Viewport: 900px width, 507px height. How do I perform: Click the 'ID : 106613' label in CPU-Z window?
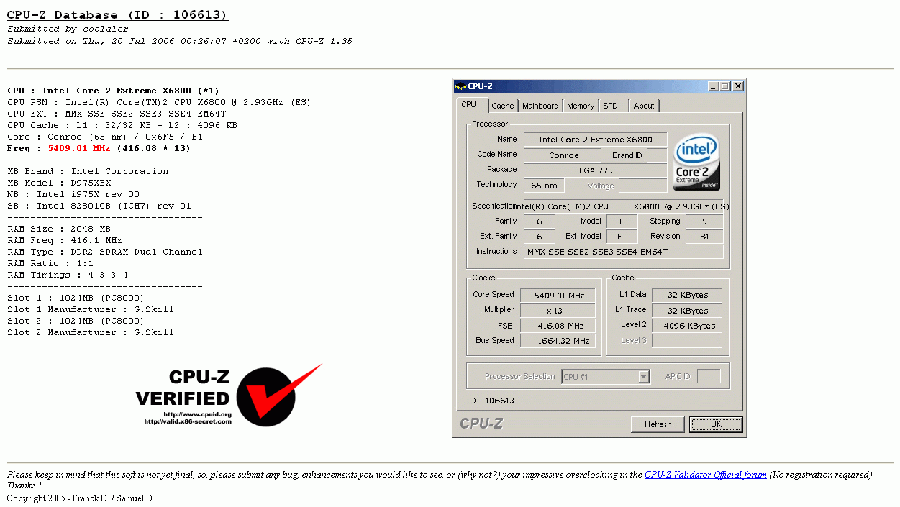[x=490, y=401]
